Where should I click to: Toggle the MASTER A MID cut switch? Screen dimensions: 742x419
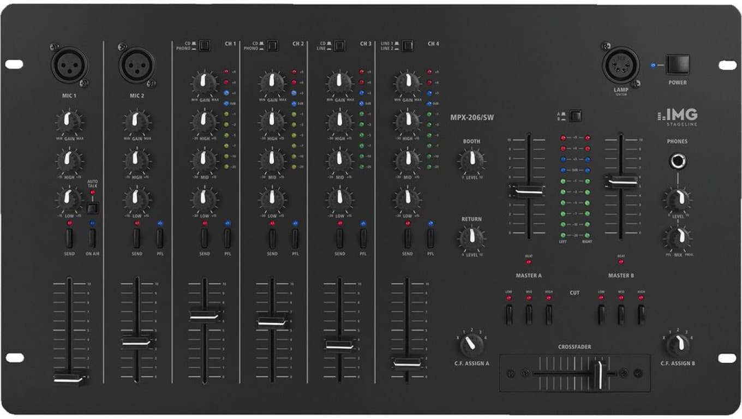pos(529,315)
